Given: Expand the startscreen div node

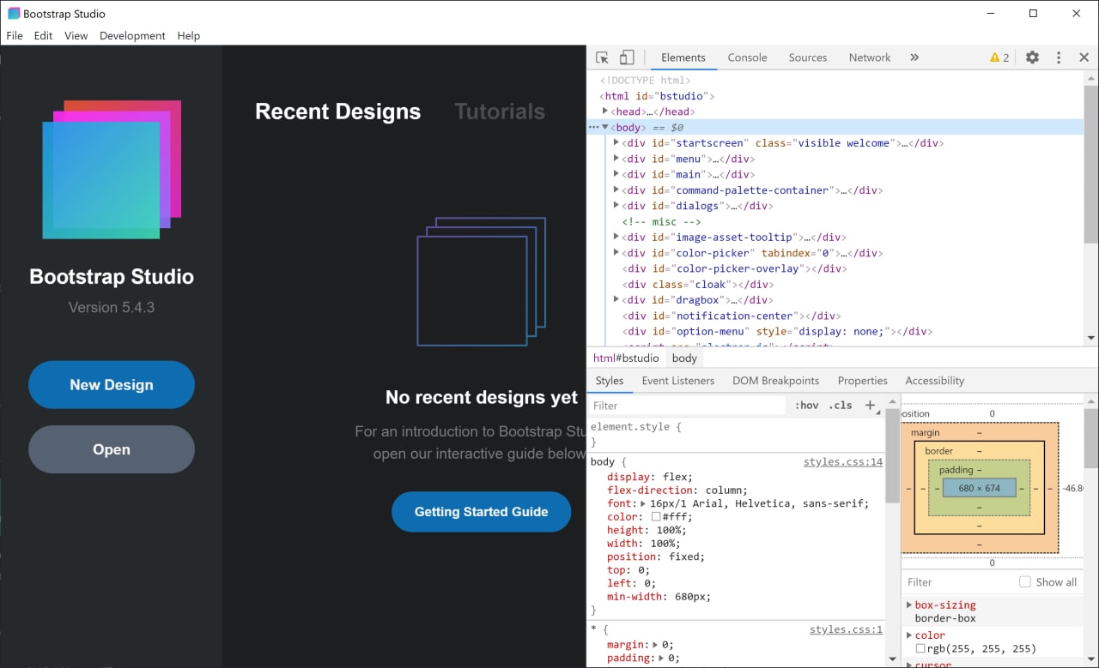Looking at the screenshot, I should point(616,142).
